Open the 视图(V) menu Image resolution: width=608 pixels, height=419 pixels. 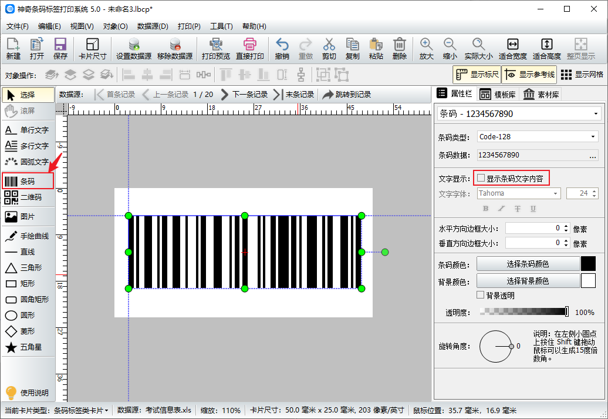tap(82, 26)
